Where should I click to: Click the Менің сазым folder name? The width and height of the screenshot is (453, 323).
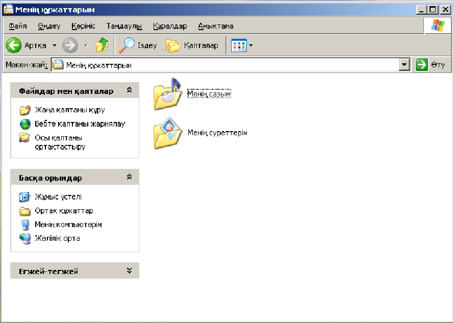[x=209, y=93]
